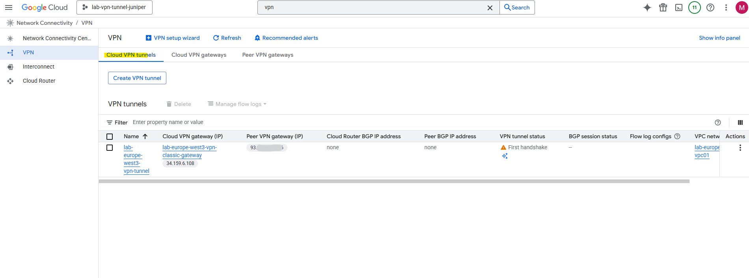Select Interconnect in the sidebar
The width and height of the screenshot is (749, 278).
point(49,67)
